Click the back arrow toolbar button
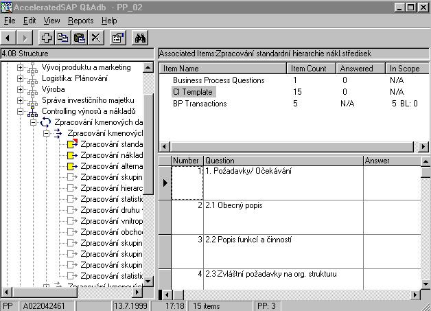This screenshot has height=311, width=431. pyautogui.click(x=8, y=38)
